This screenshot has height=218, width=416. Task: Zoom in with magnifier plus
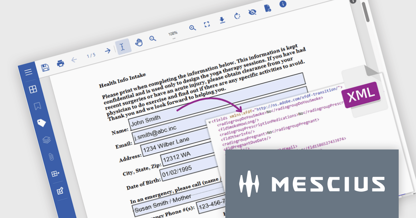click(192, 28)
